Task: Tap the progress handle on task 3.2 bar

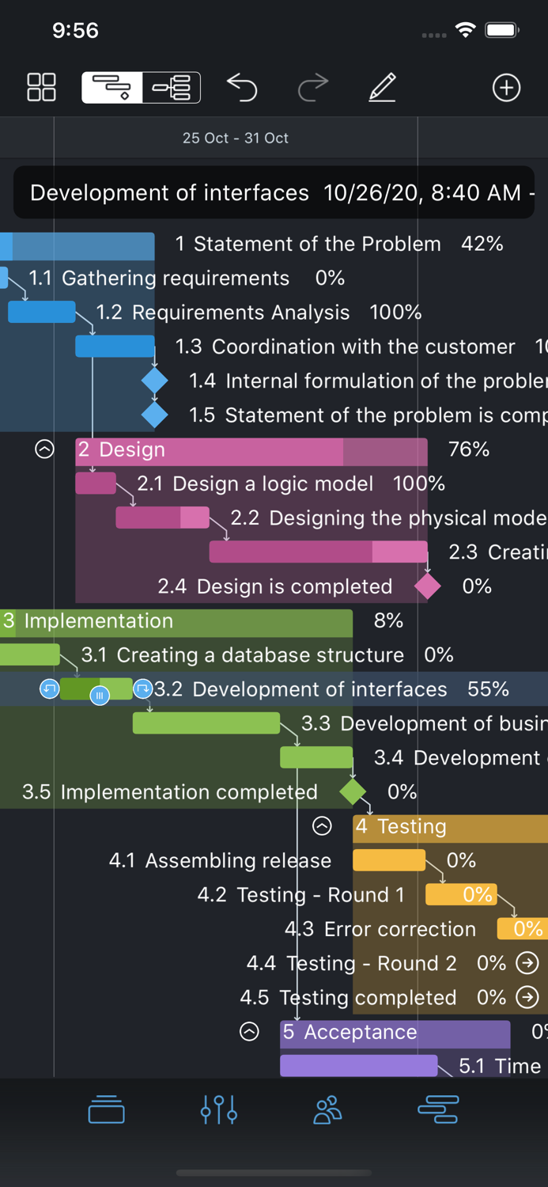Action: [x=100, y=696]
